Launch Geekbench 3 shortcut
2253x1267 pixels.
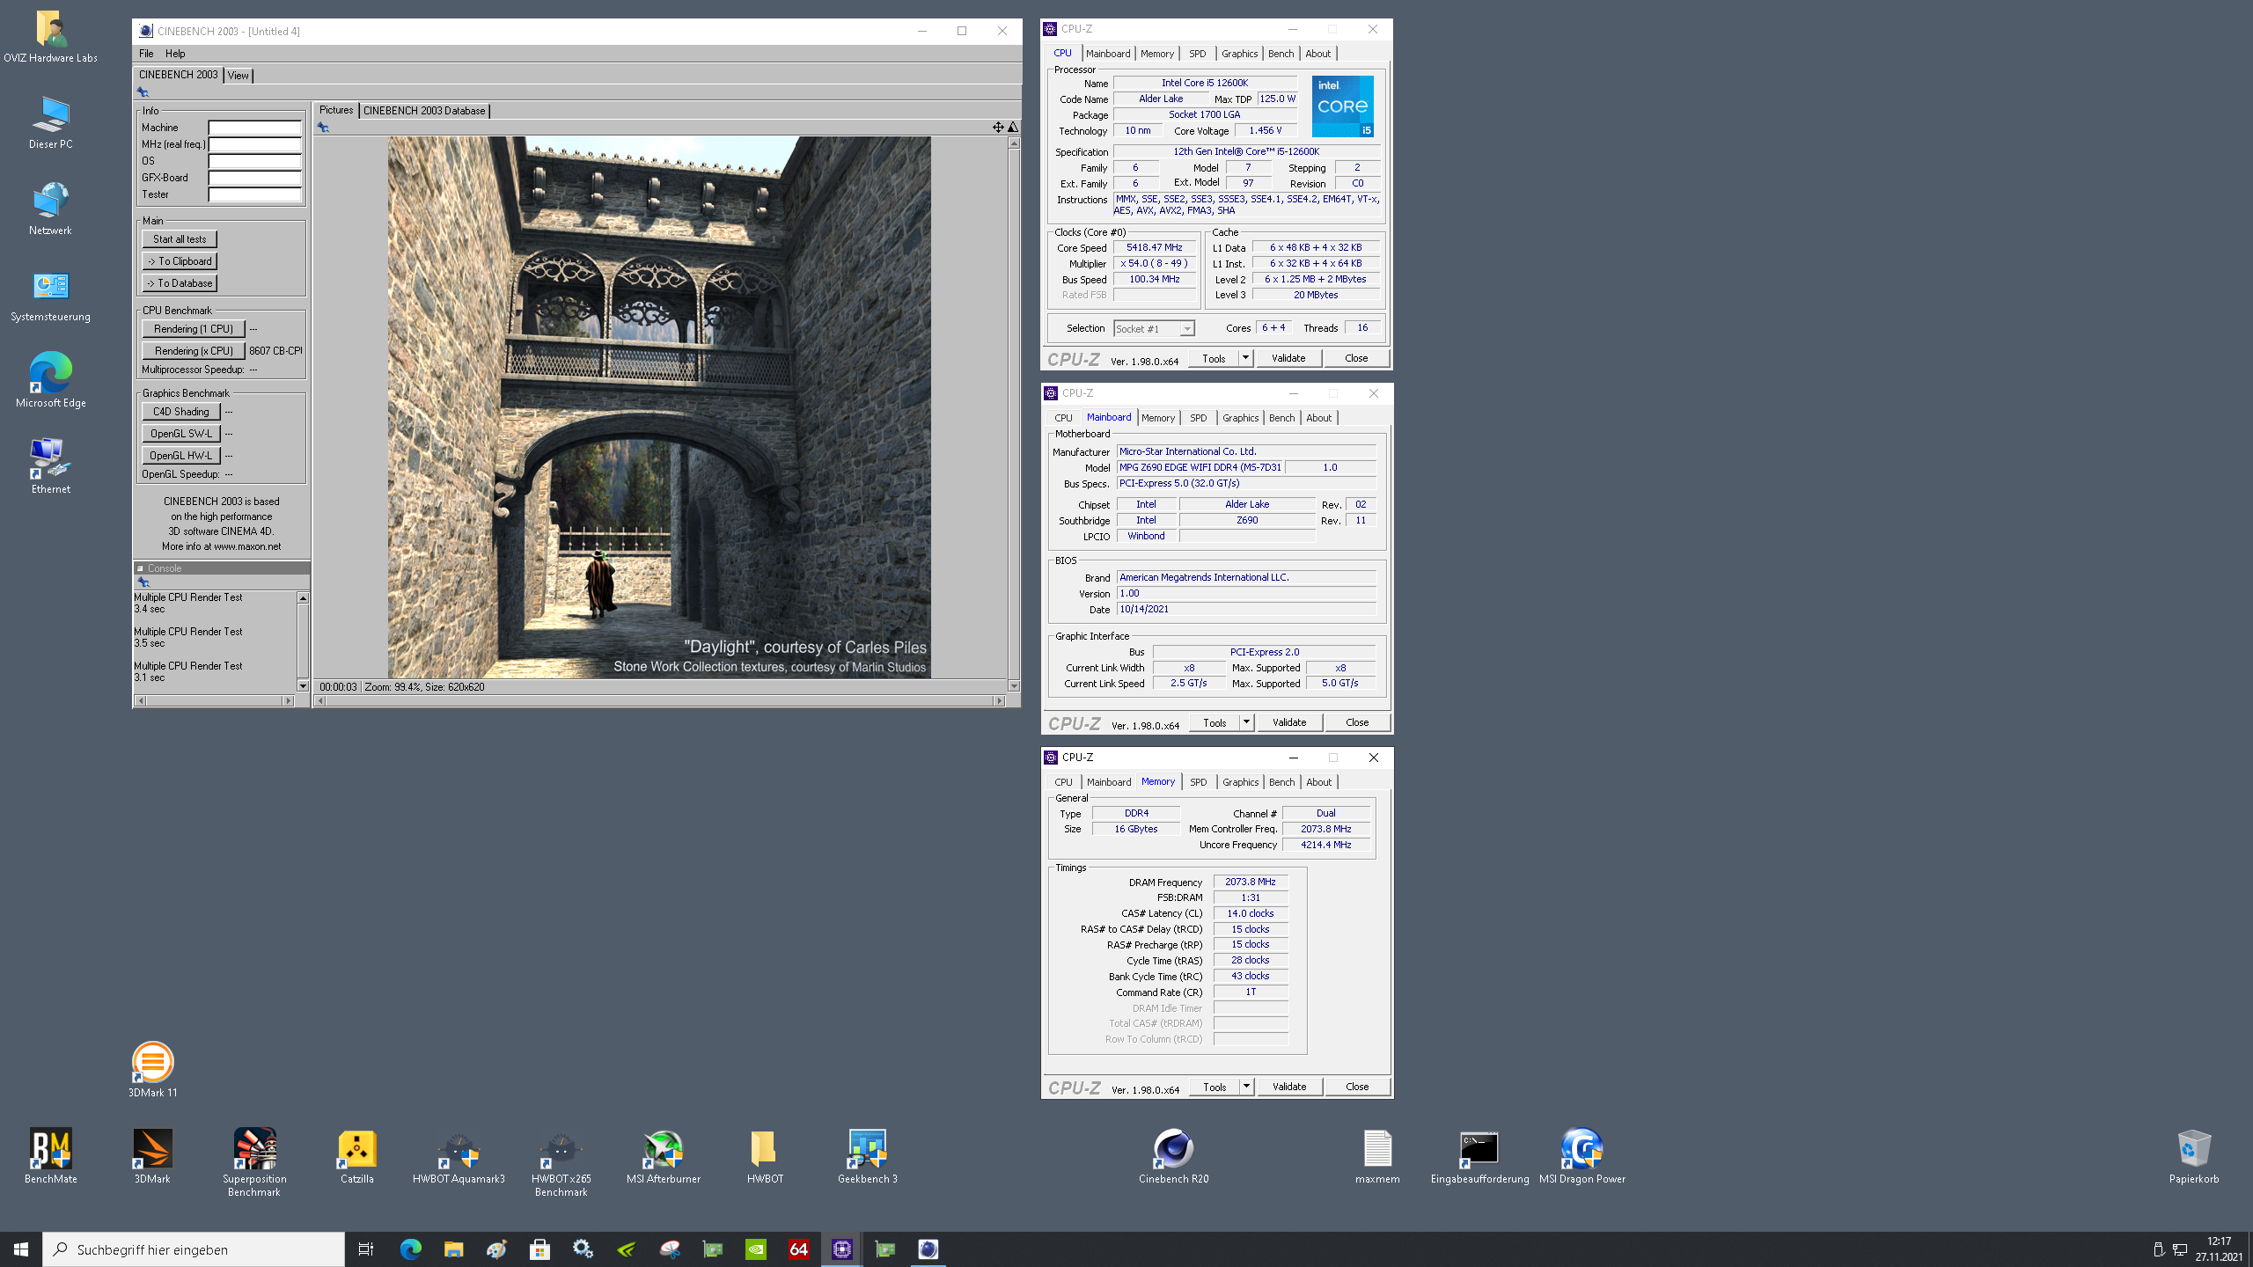coord(867,1156)
